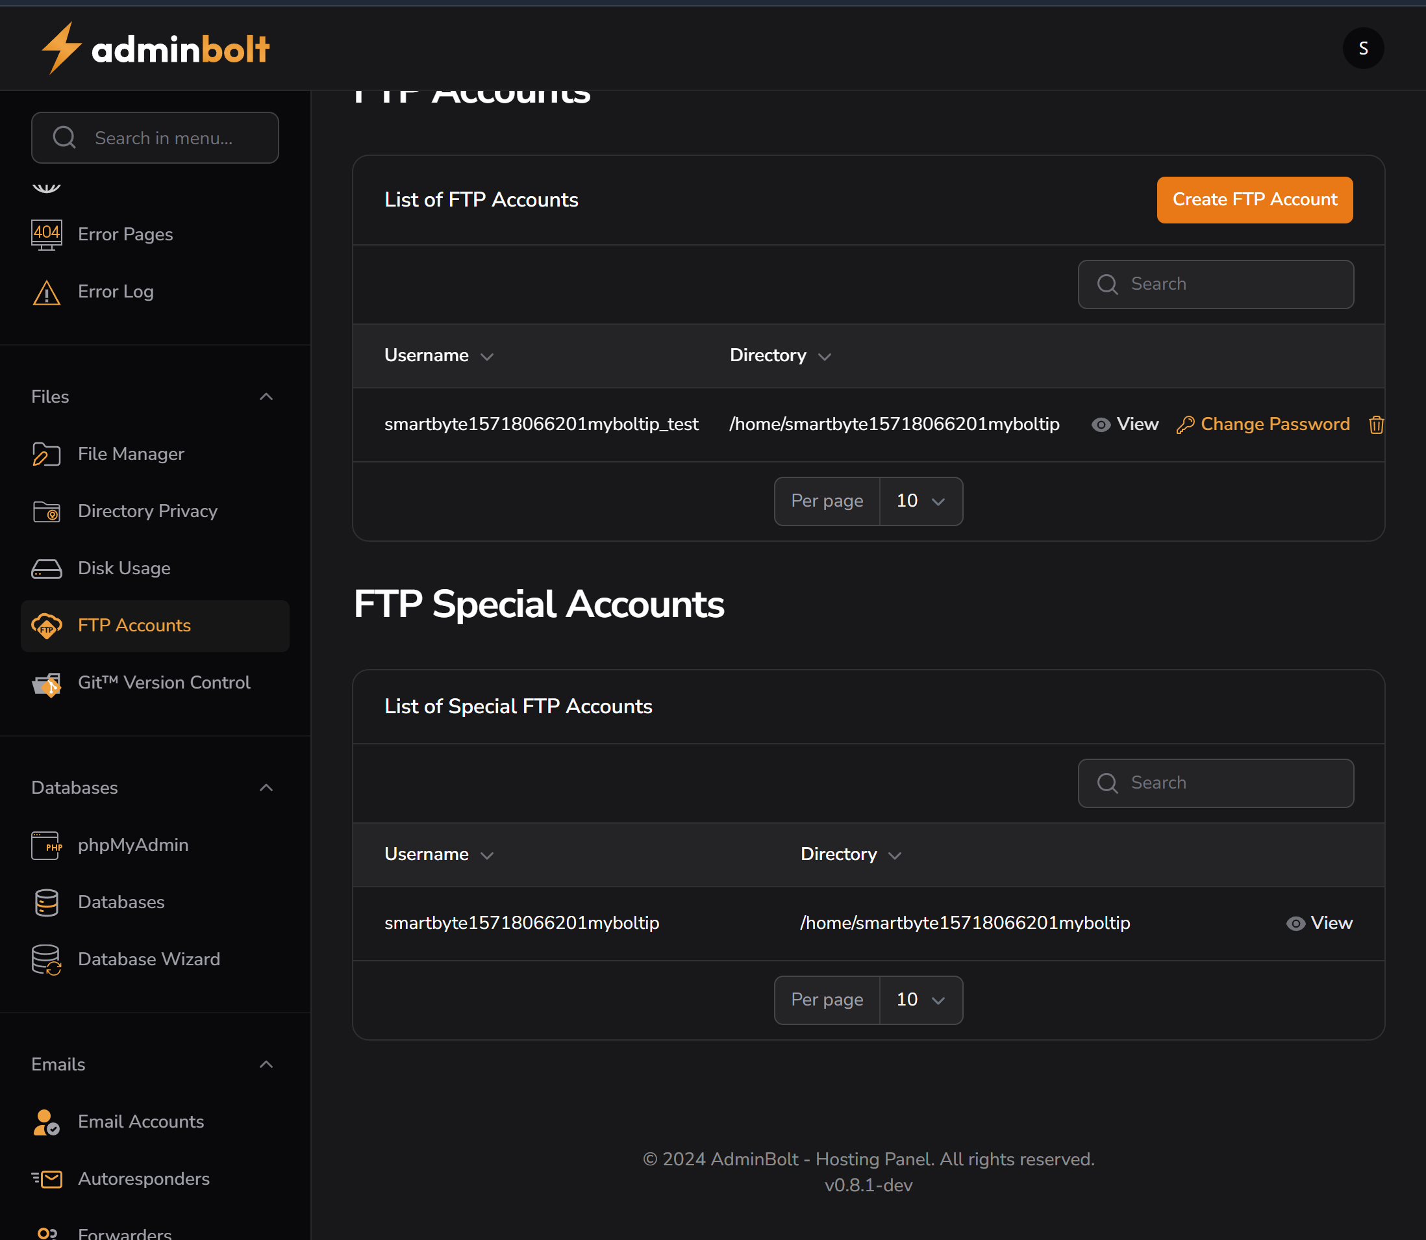This screenshot has width=1426, height=1240.
Task: Open the File Manager sidebar icon
Action: [45, 454]
